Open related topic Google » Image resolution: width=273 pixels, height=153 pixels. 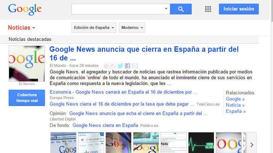pyautogui.click(x=235, y=99)
